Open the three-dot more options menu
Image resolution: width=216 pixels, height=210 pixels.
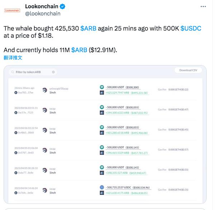tap(203, 6)
